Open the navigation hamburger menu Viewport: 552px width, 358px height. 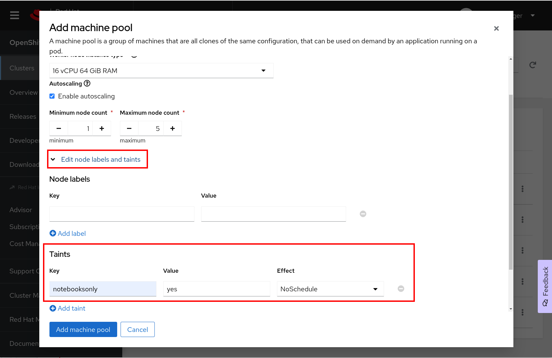[x=14, y=15]
